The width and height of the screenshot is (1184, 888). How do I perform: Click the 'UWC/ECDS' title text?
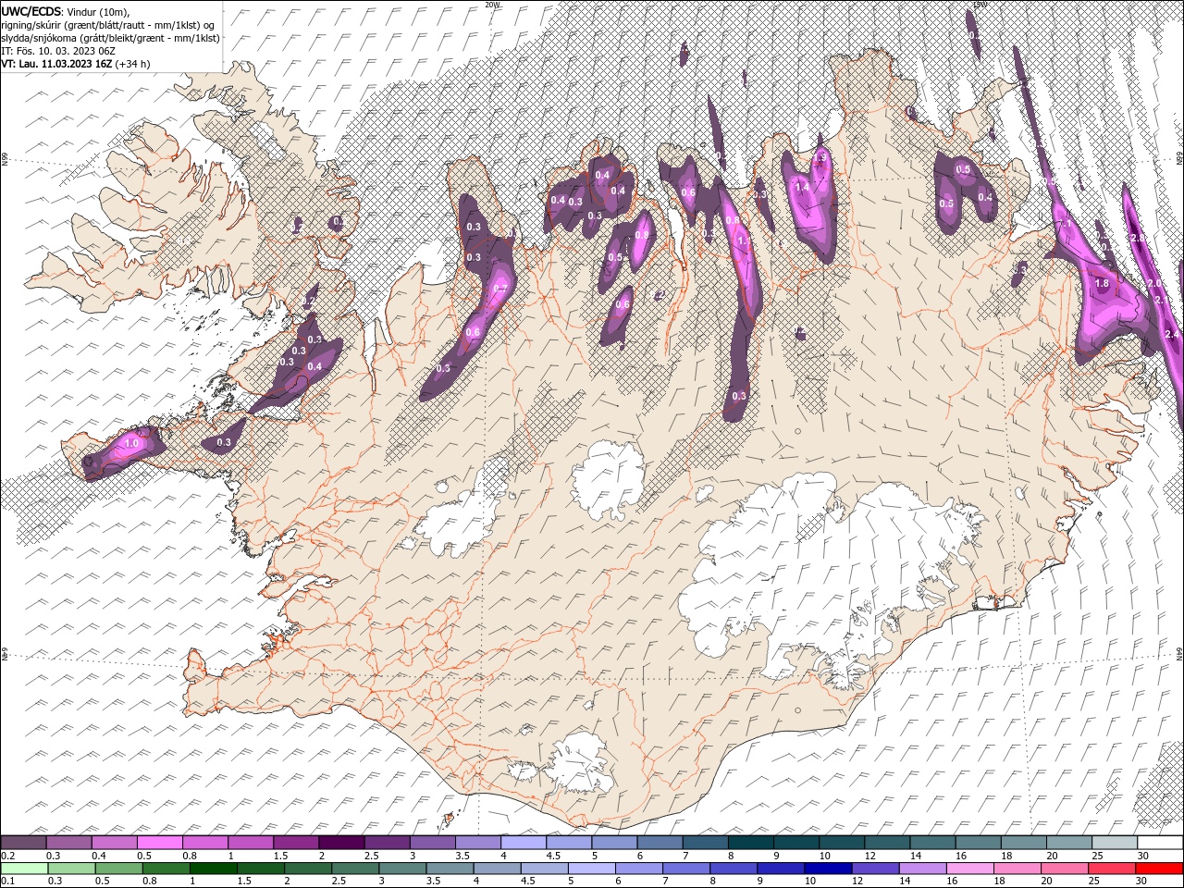click(31, 10)
